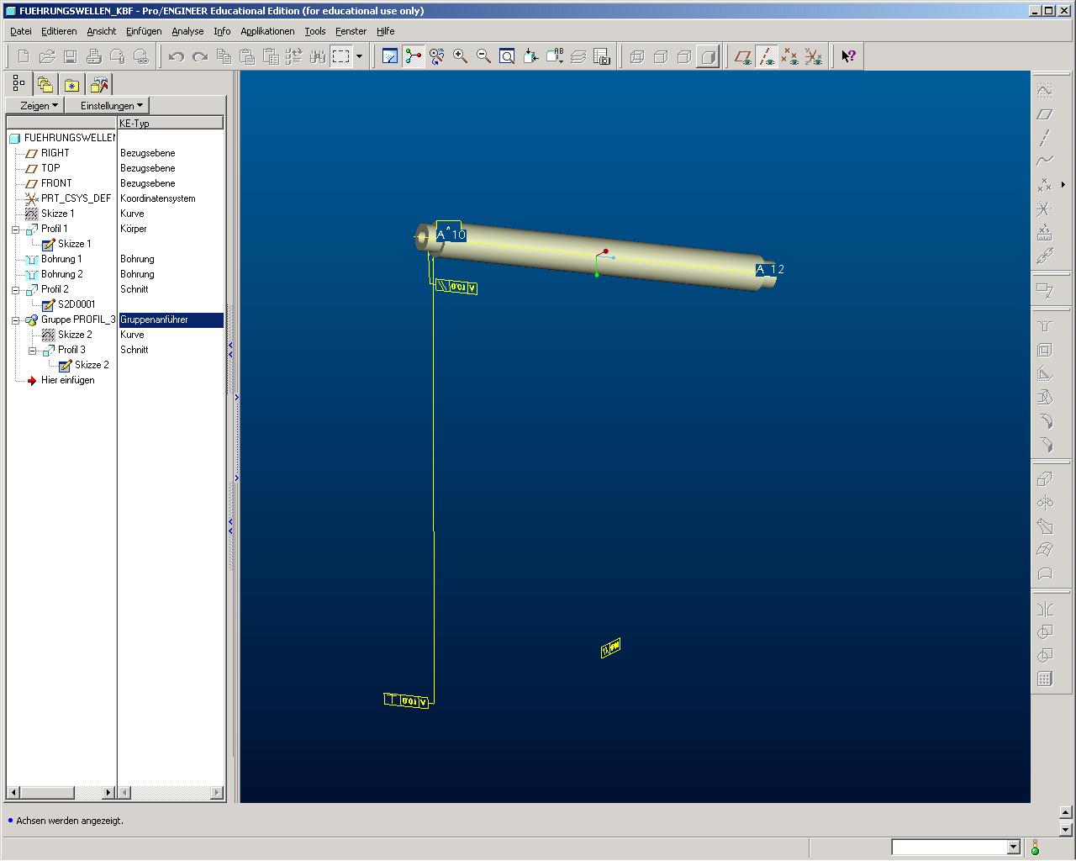Click the Find binoculars icon
The image size is (1076, 861).
(318, 56)
